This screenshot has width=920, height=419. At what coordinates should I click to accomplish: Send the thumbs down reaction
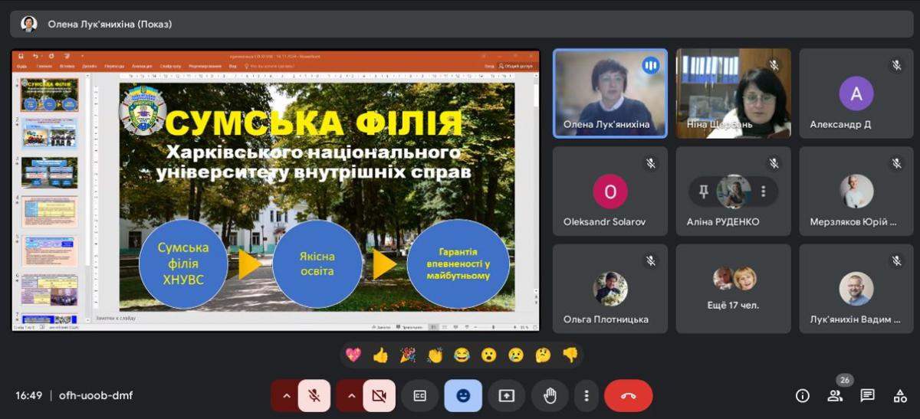(570, 355)
